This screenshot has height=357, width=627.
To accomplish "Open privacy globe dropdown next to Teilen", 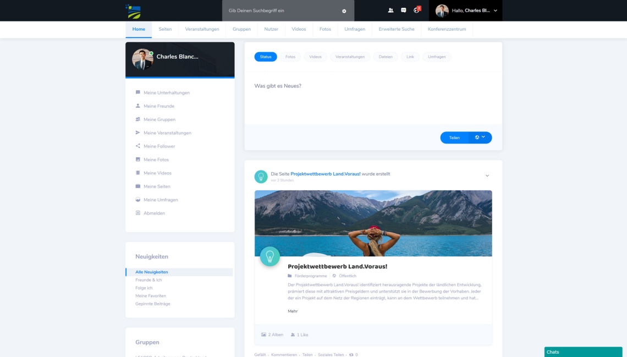I will pos(480,138).
